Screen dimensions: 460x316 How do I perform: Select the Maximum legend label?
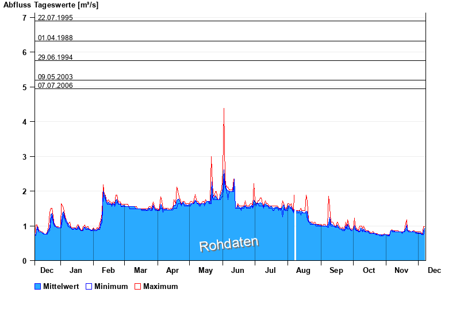click(x=160, y=286)
